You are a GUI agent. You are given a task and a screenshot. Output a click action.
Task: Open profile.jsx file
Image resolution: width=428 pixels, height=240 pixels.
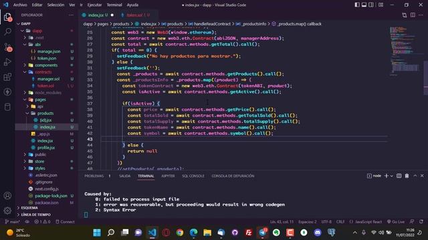tap(46, 148)
